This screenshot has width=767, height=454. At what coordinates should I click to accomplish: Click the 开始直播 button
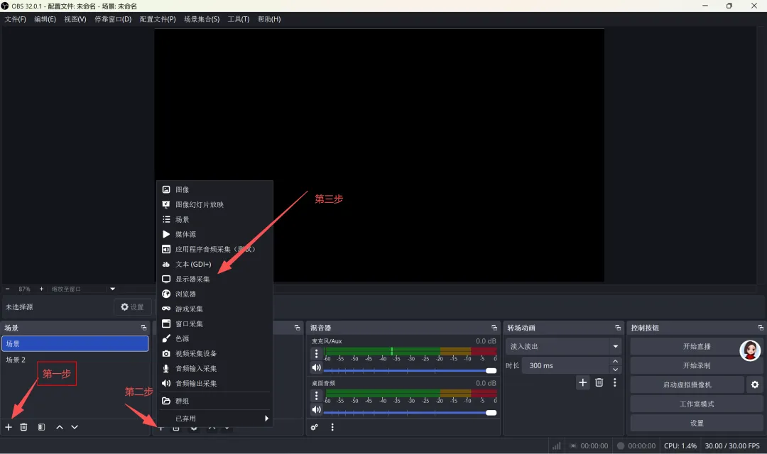click(697, 346)
